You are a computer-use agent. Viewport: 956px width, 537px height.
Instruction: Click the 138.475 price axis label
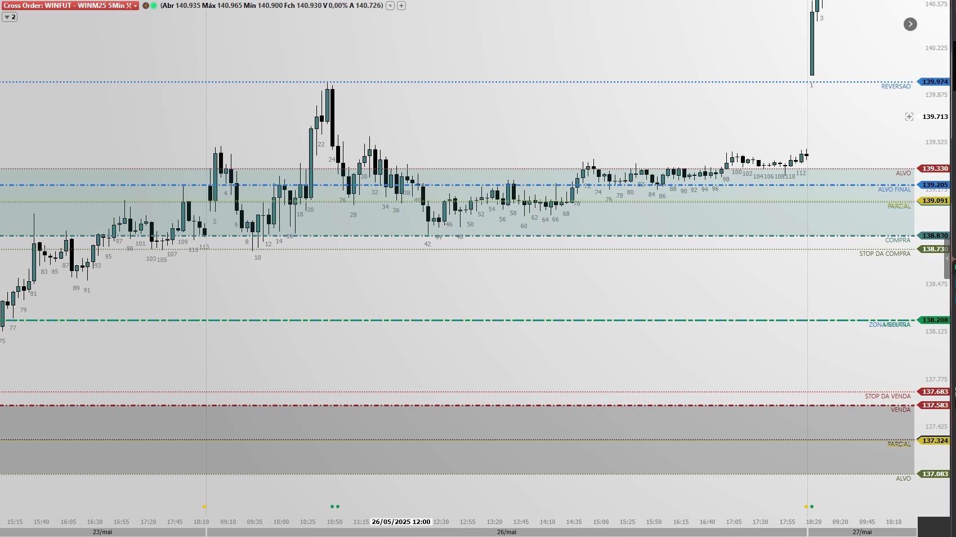coord(936,284)
